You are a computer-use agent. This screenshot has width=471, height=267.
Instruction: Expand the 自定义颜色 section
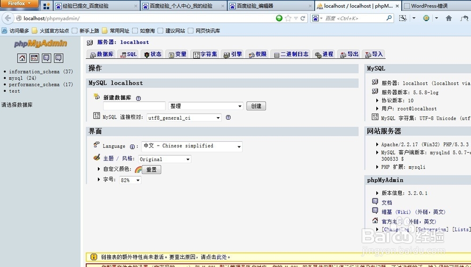(99, 169)
